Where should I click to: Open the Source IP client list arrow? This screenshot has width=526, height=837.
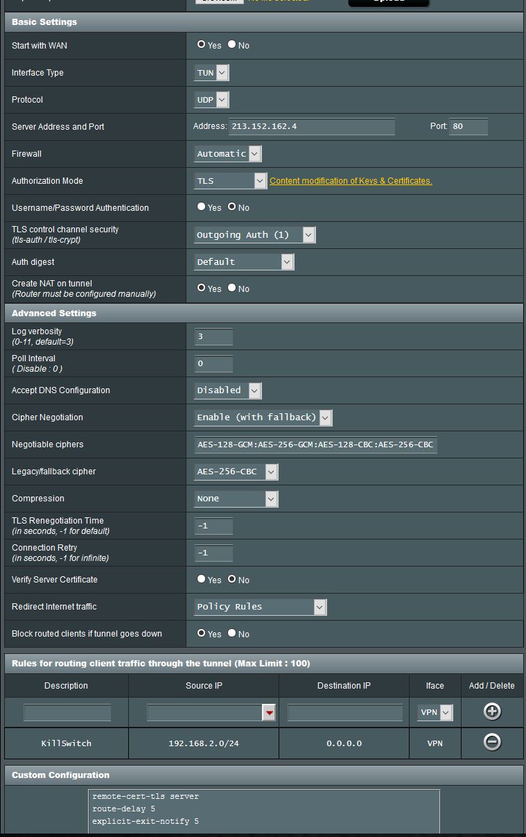coord(269,713)
